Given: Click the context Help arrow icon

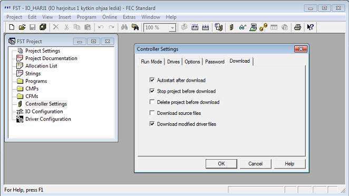Looking at the screenshot, I should (311, 27).
